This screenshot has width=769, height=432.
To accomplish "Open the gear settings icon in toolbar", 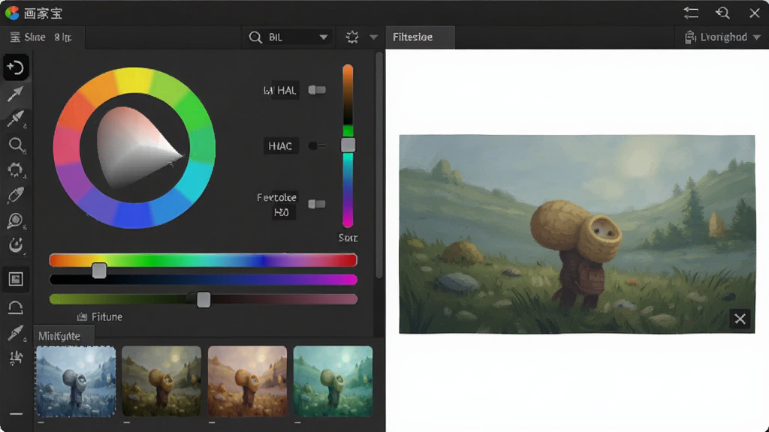I will pos(352,37).
